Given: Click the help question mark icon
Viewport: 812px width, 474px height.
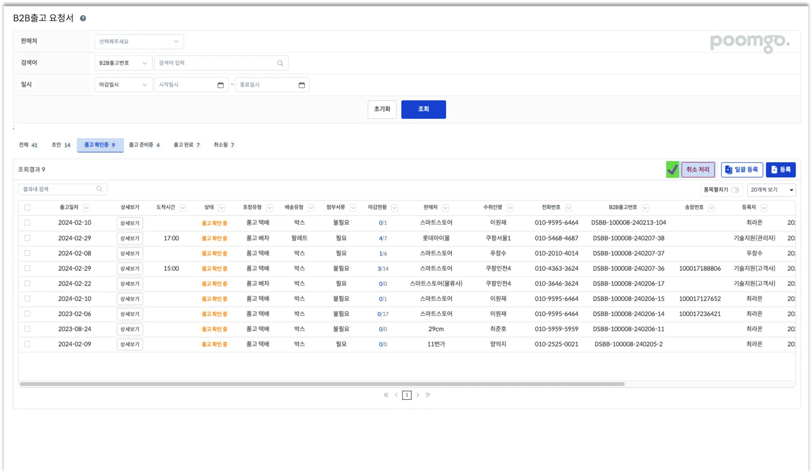Looking at the screenshot, I should click(83, 18).
